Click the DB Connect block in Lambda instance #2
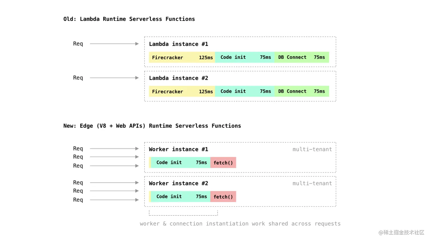The height and width of the screenshot is (242, 431). tap(302, 91)
